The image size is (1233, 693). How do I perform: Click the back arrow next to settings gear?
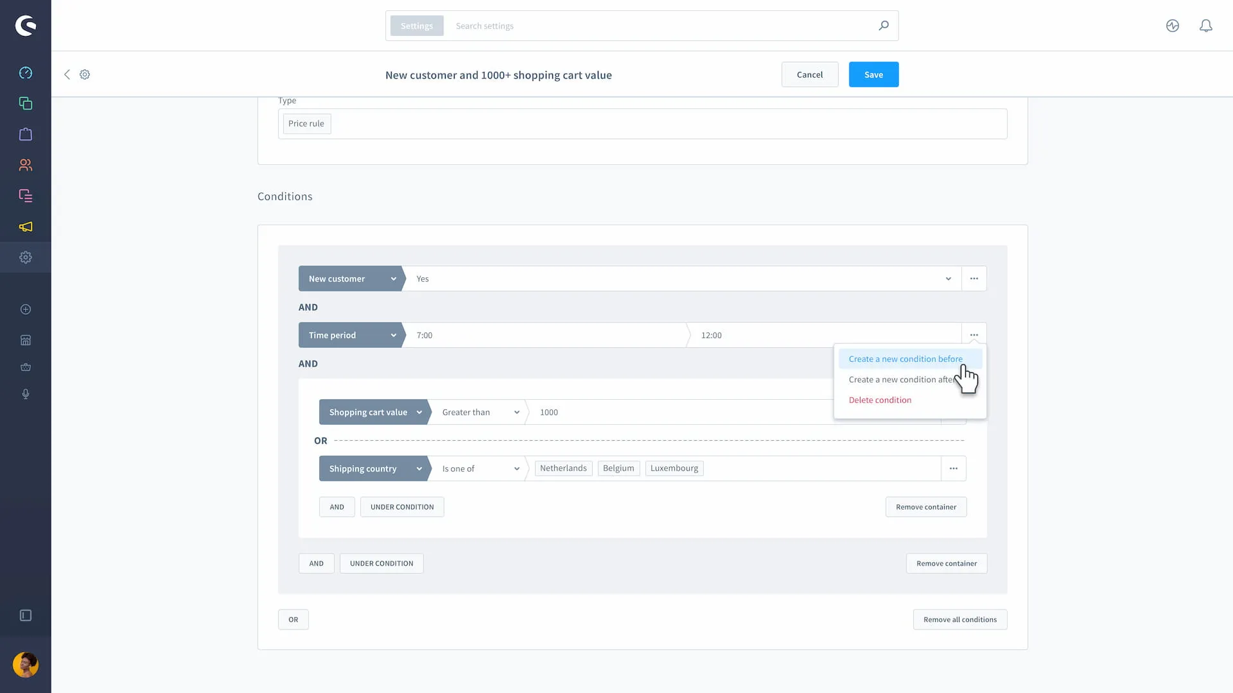pyautogui.click(x=67, y=74)
